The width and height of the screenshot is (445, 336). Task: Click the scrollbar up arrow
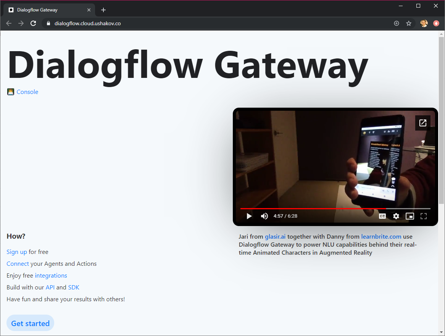tap(441, 34)
